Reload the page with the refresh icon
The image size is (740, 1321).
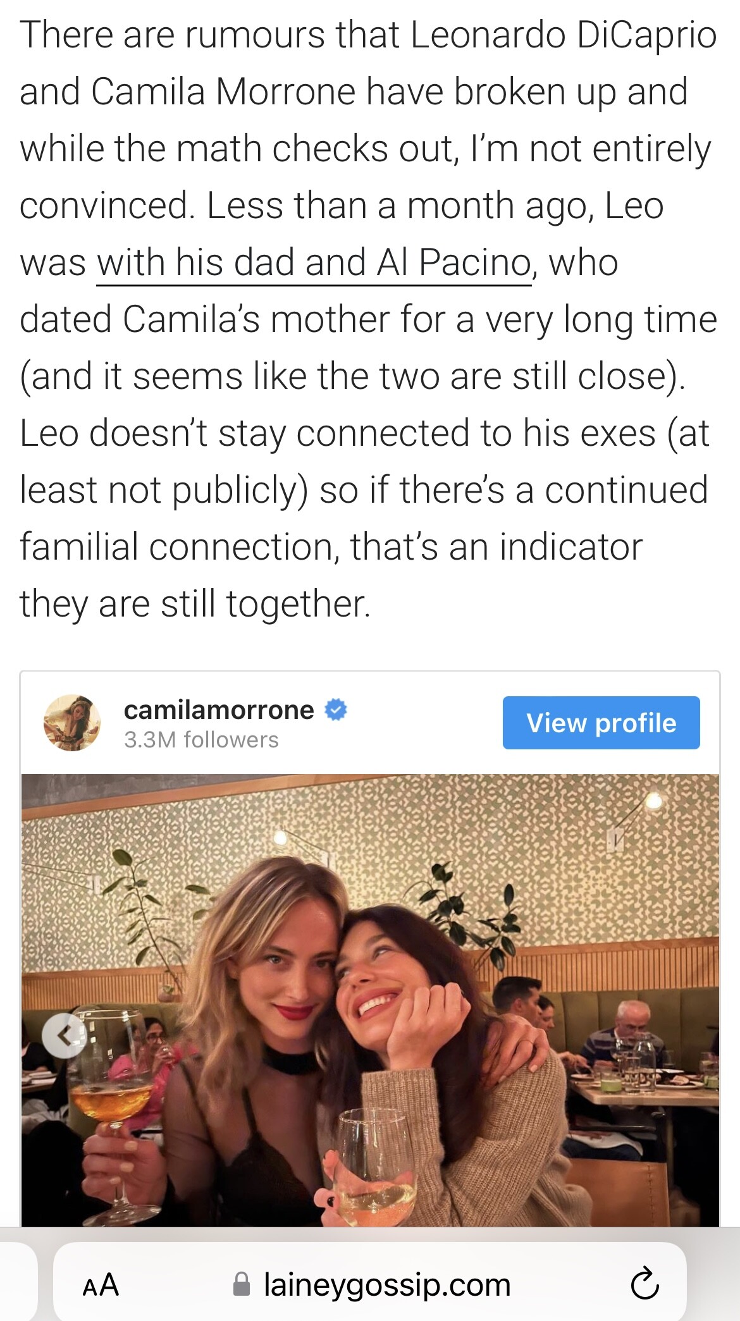(644, 1285)
